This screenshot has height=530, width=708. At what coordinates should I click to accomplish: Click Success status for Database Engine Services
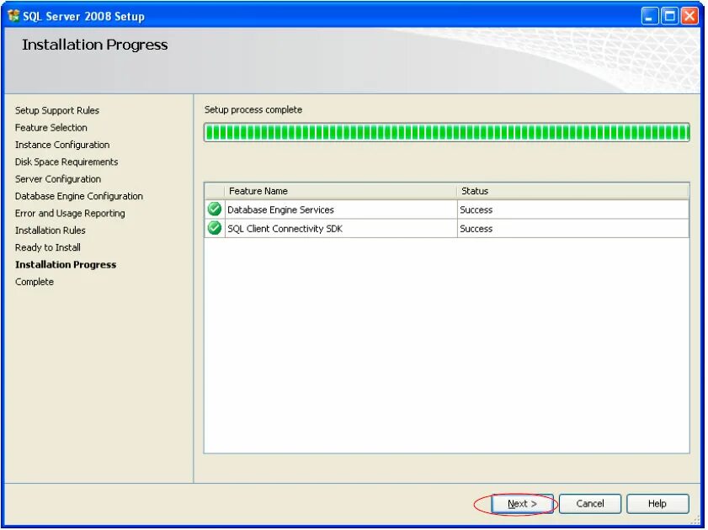[476, 209]
